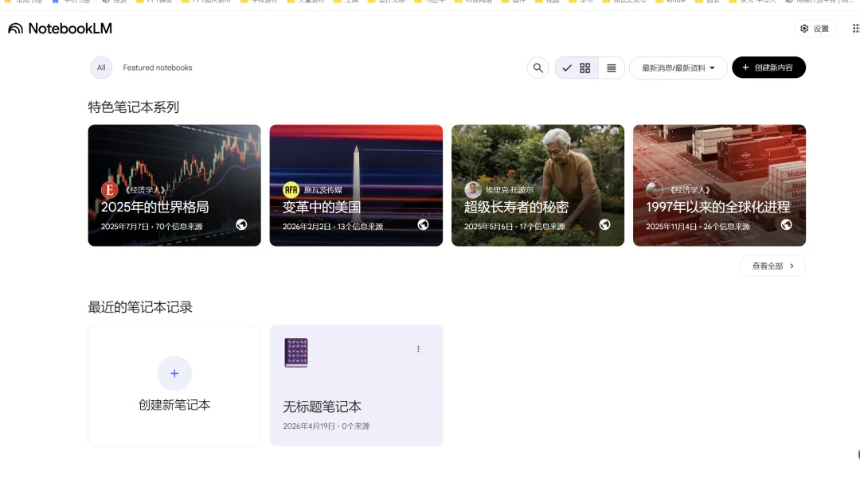Open the three-dot menu on 无标题笔记本

pos(418,349)
